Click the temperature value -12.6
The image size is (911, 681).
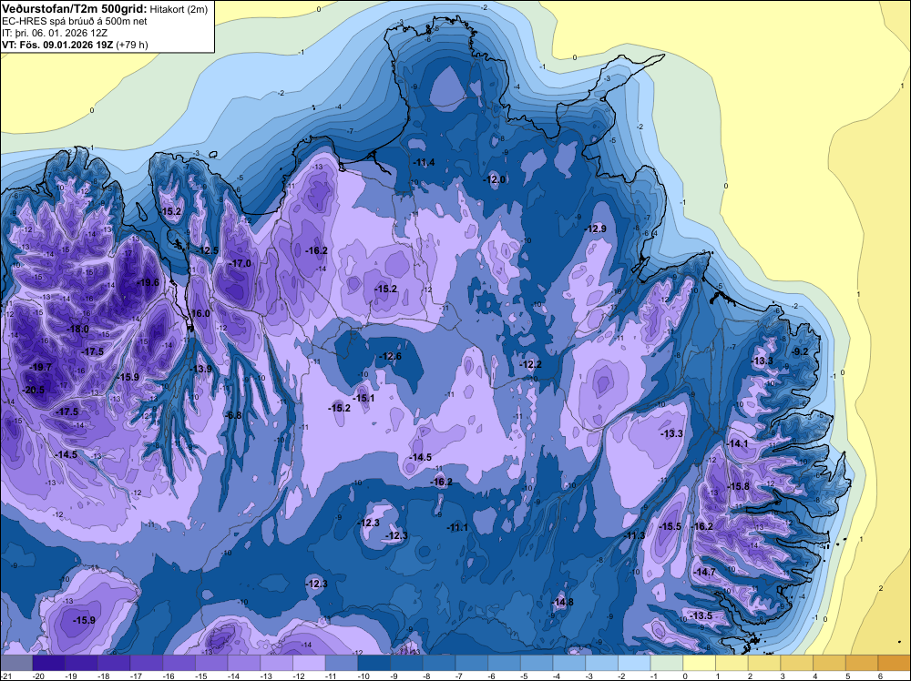tap(390, 357)
